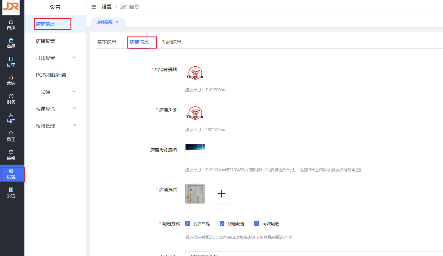Click the 店铺背景图 logo thumbnail
The height and width of the screenshot is (256, 443).
tap(195, 74)
